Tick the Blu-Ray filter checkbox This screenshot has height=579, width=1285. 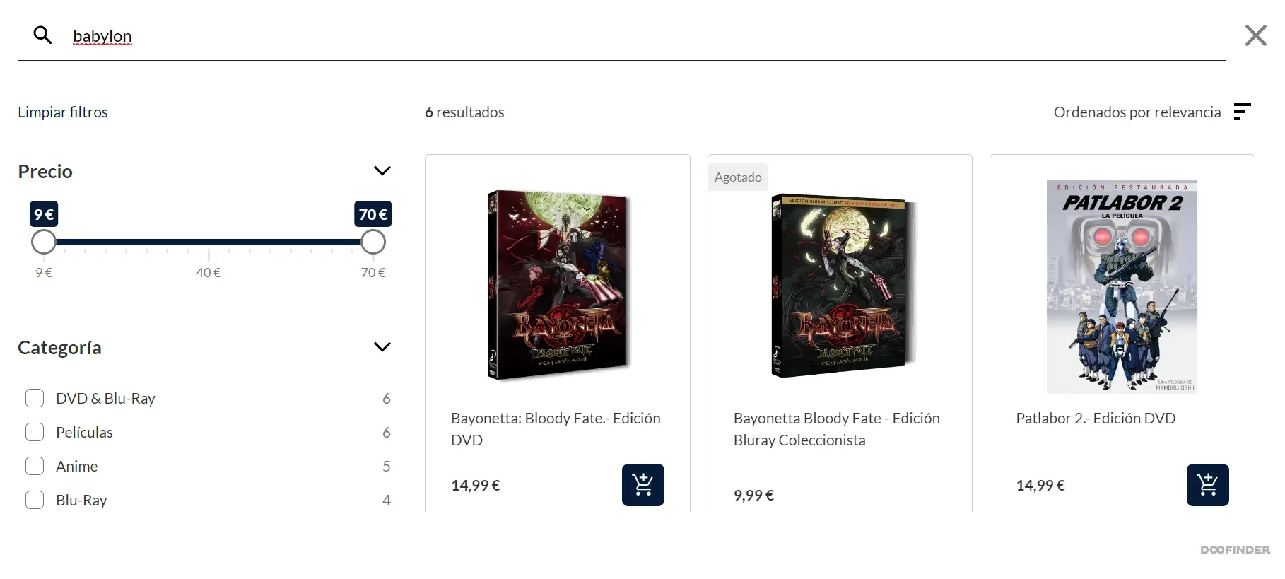35,500
